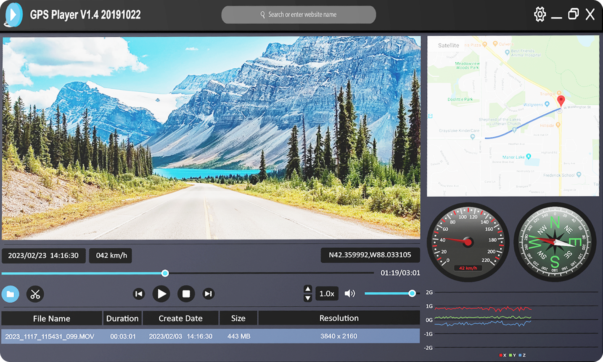Stop the video playback
The image size is (603, 362).
click(186, 294)
